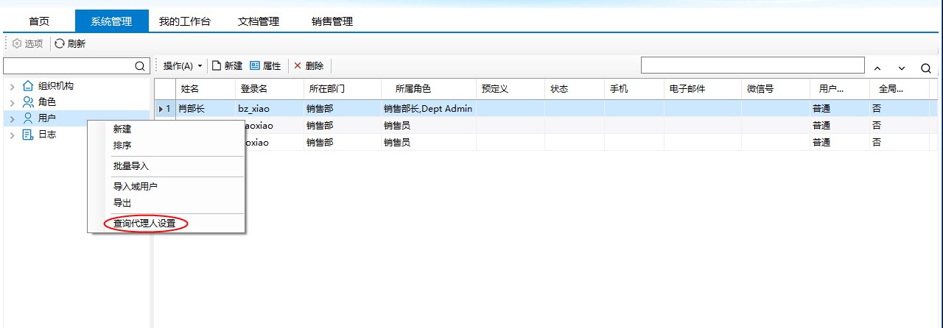Switch to the 销售管理 tab
Screen dimensions: 943x328
pyautogui.click(x=332, y=21)
